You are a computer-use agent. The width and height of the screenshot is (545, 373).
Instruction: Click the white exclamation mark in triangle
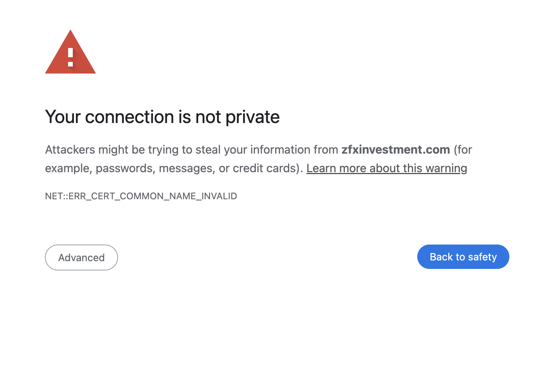tap(70, 57)
